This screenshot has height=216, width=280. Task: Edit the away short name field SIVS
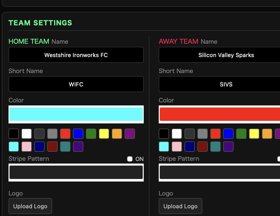pos(219,84)
